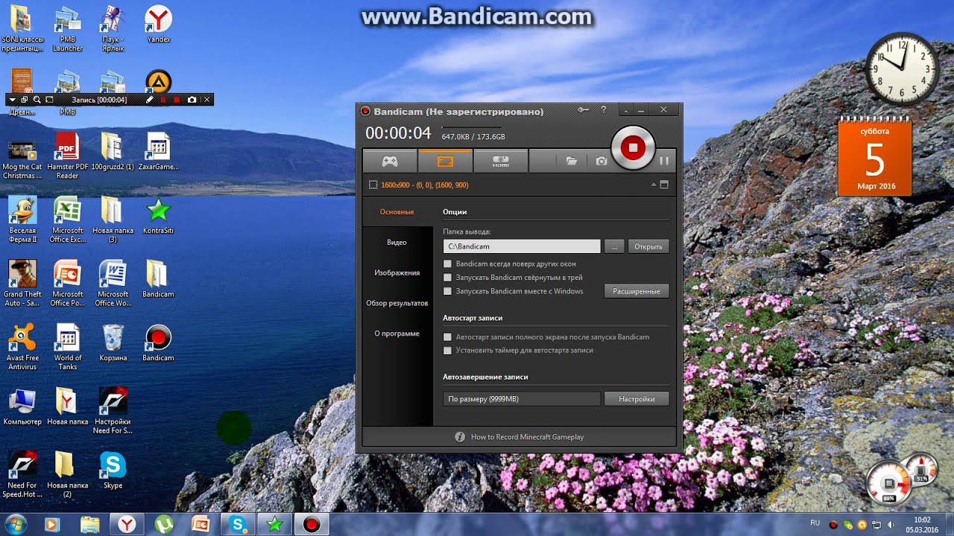Open KontraSiti green star desktop icon
The width and height of the screenshot is (954, 536).
click(x=158, y=216)
